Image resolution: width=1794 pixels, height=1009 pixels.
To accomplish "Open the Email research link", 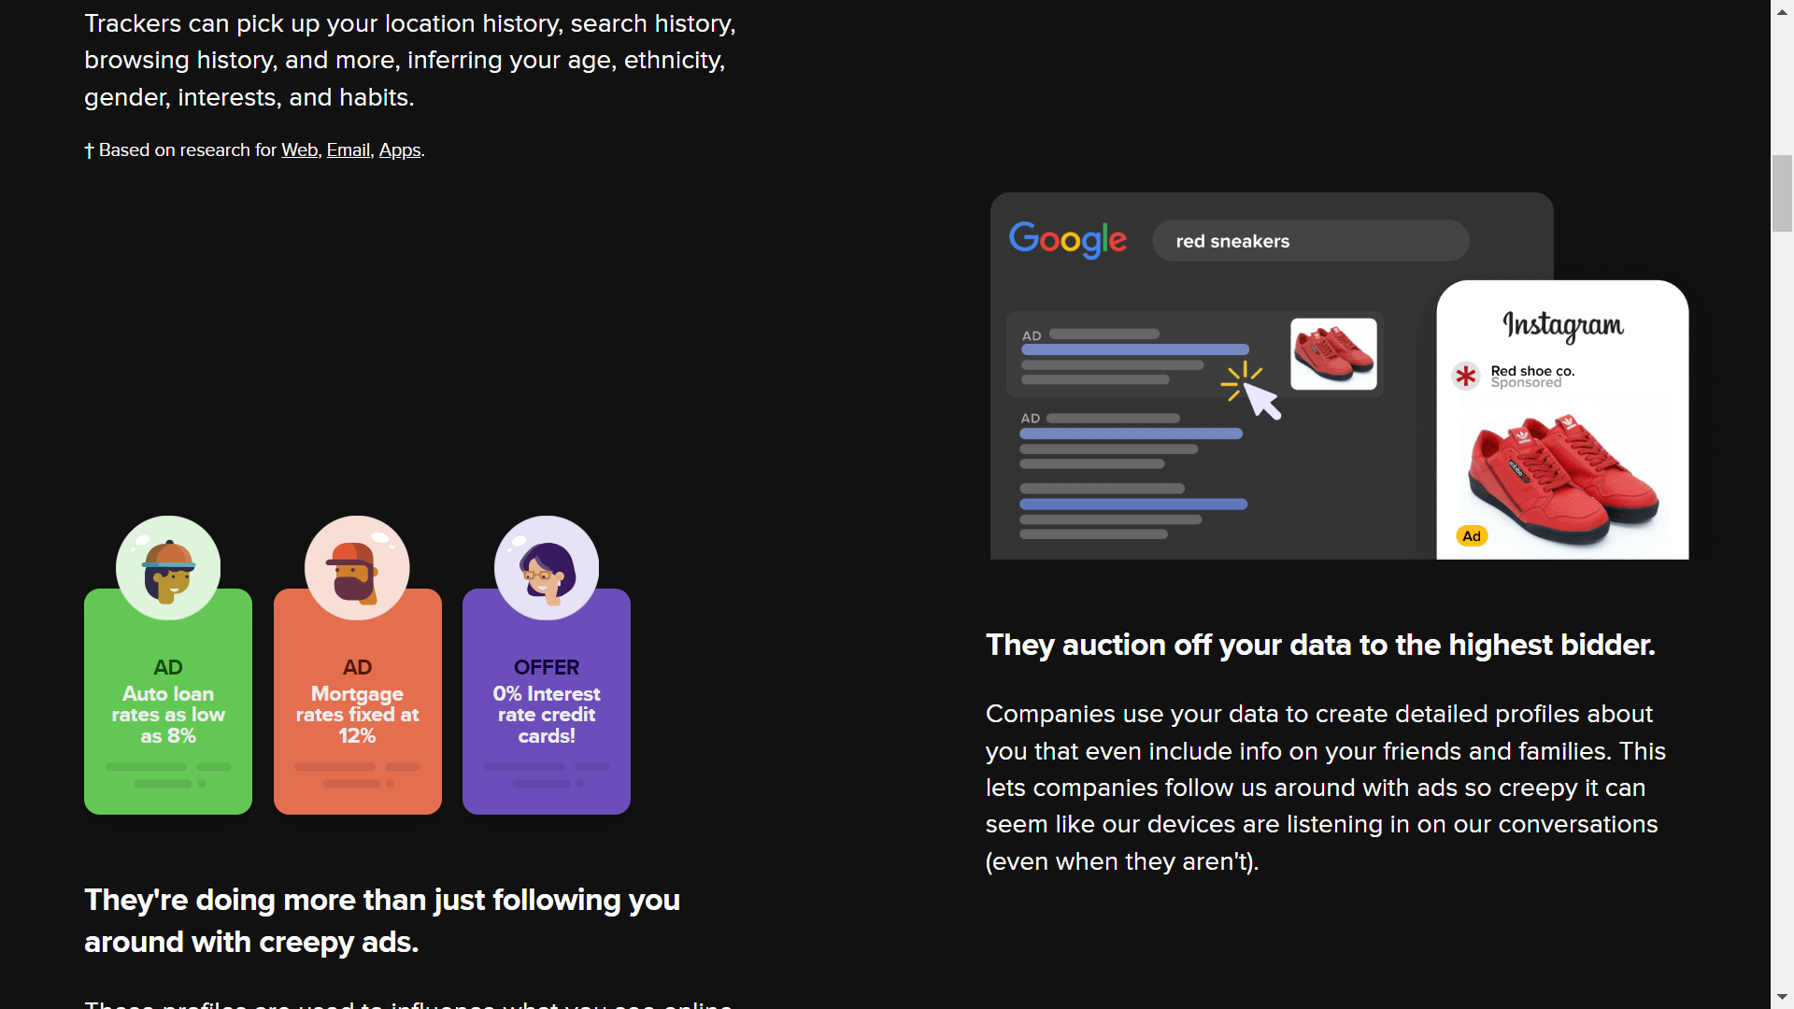I will click(x=349, y=150).
